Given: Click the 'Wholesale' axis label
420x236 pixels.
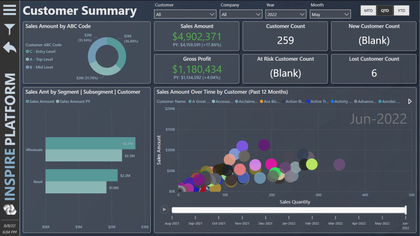Looking at the screenshot, I should pyautogui.click(x=34, y=150).
